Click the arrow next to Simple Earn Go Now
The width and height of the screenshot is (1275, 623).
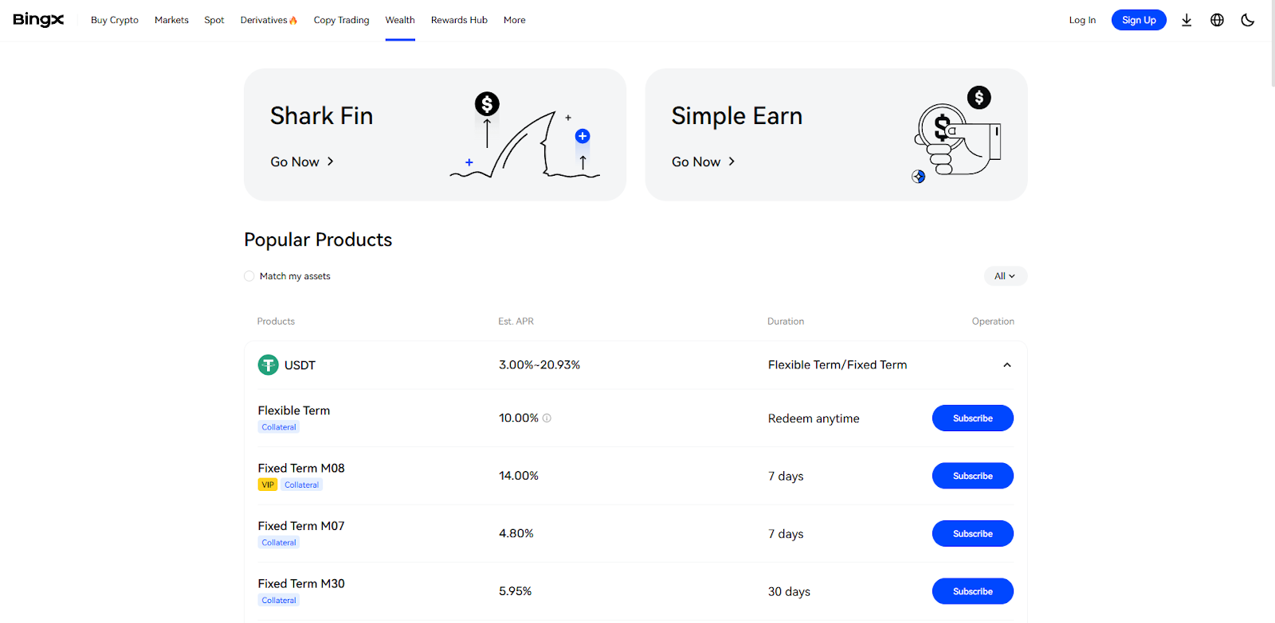(x=732, y=162)
